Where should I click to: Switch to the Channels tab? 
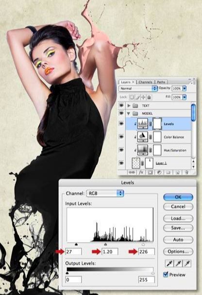coord(145,82)
